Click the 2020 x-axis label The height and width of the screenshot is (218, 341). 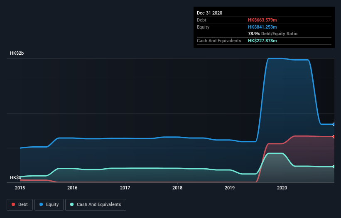[282, 188]
